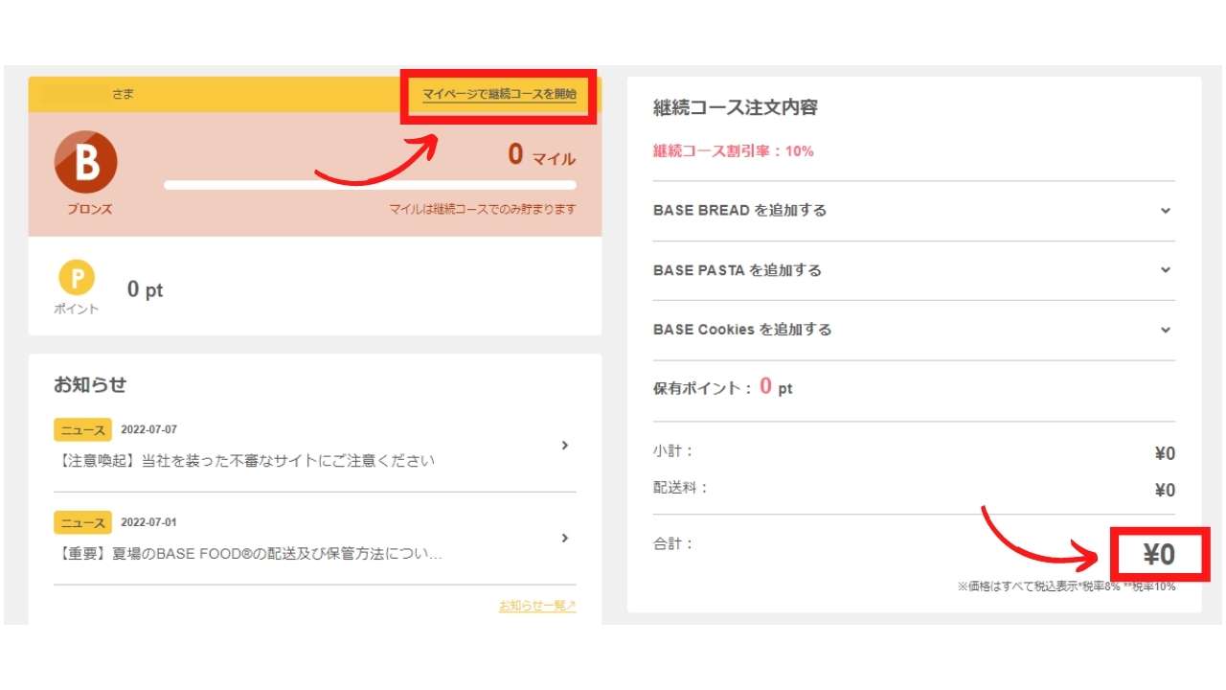Click the 配送料 ¥0 amount
1226x690 pixels.
1165,491
